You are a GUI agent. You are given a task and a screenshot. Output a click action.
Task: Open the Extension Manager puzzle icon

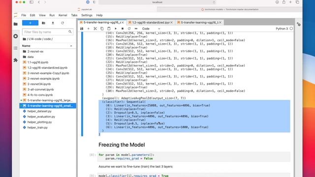pyautogui.click(x=15, y=60)
